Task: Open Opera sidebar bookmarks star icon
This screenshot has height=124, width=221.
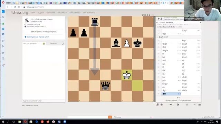Action: 3,17
